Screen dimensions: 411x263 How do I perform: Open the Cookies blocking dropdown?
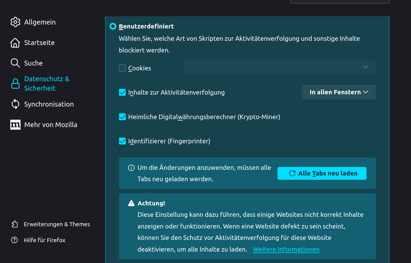tap(279, 67)
